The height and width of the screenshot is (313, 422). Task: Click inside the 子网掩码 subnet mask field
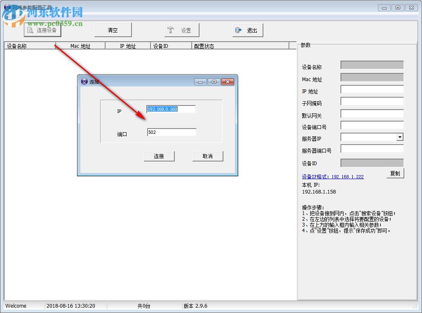pyautogui.click(x=372, y=101)
